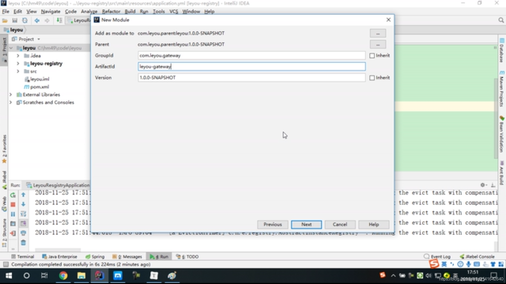Clear all console output trash icon

pos(23,242)
